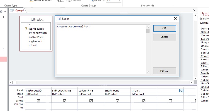Screen dimensions: 209x111
Task: Select sngAmount in the tblProduct list
Action: pos(35,41)
